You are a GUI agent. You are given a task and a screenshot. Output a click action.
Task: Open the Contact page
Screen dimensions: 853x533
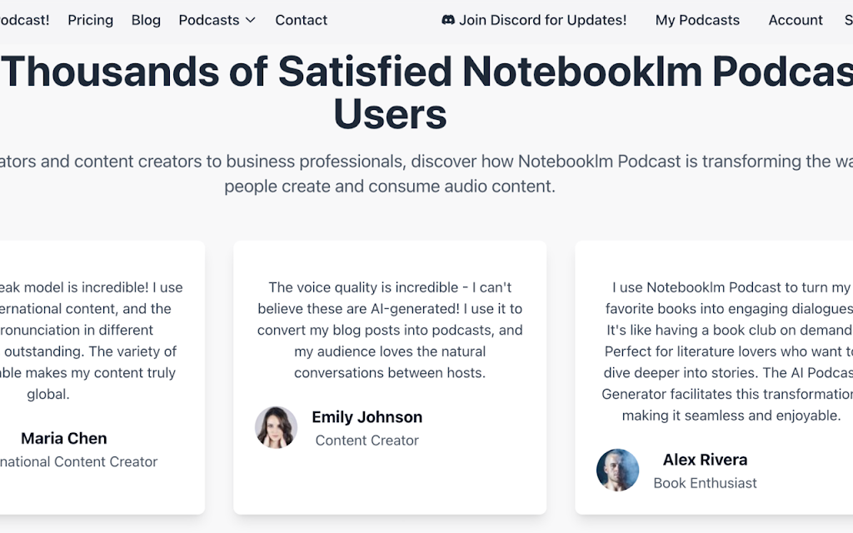[301, 20]
